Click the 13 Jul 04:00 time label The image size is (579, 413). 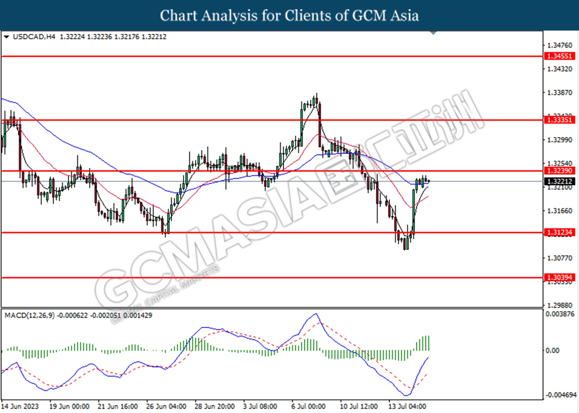click(x=407, y=406)
